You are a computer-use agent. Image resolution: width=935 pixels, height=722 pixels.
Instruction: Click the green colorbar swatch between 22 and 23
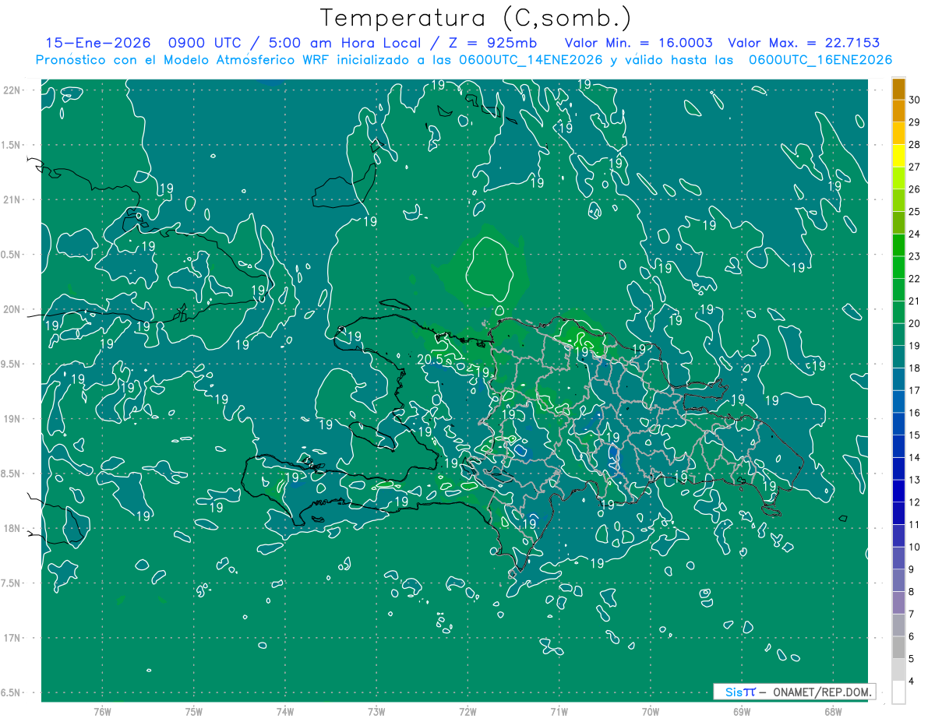coord(898,267)
